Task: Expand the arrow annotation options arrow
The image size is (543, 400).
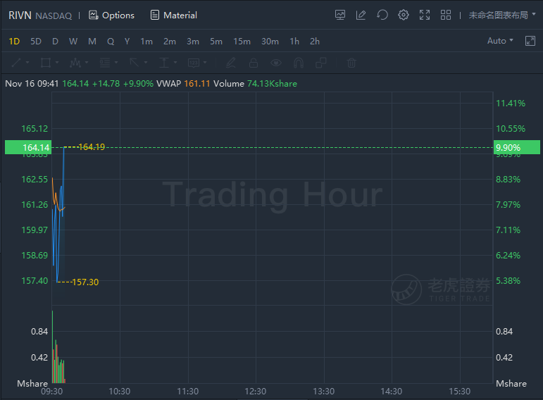Action: 146,63
